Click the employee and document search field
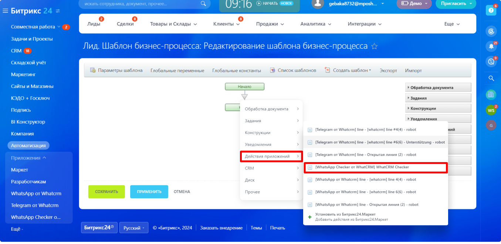 tap(141, 4)
